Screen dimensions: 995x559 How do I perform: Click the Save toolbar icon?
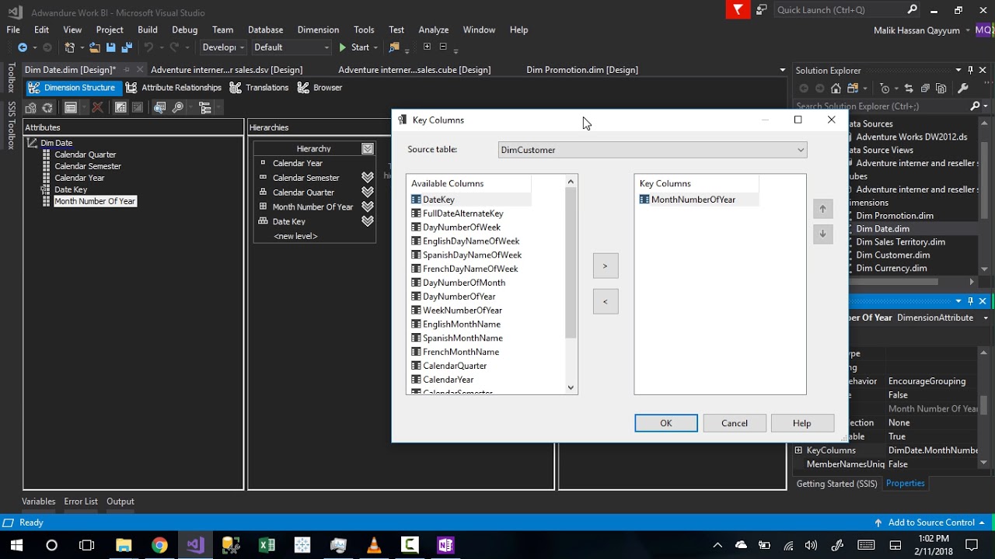coord(110,47)
